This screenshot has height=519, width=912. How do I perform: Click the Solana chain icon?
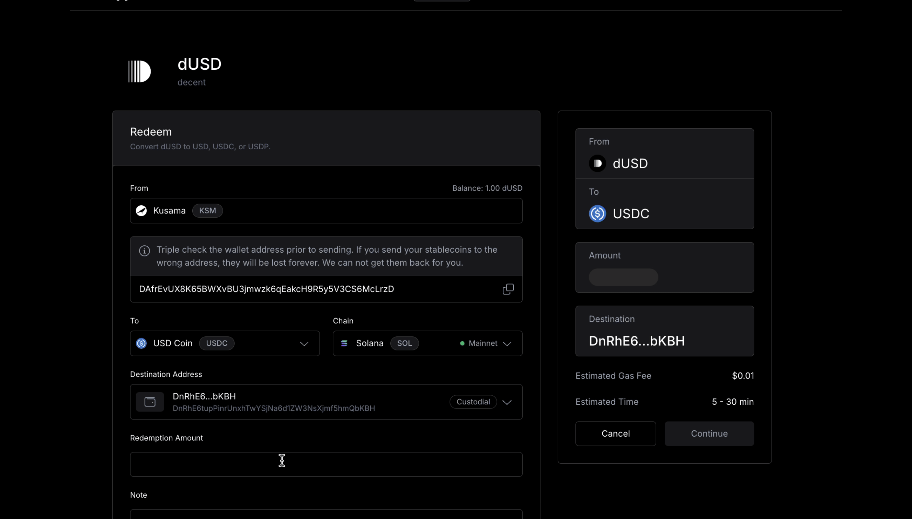point(344,343)
